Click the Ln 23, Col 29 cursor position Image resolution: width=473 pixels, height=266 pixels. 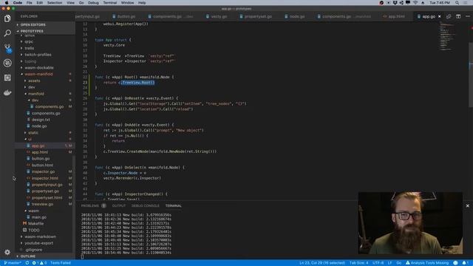pos(322,263)
